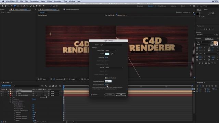Toggle Casts Shadows On value in timeline
Screen dimensions: 219x123
tap(34, 105)
